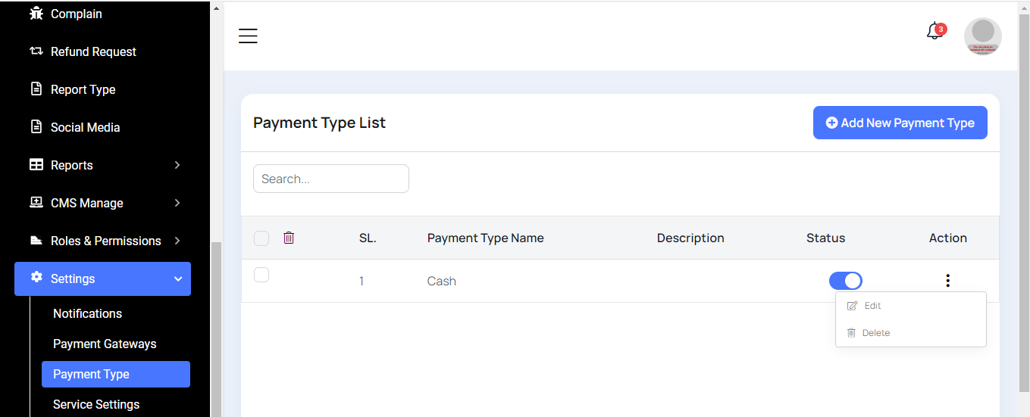1030x417 pixels.
Task: Expand the Reports submenu chevron
Action: (177, 165)
